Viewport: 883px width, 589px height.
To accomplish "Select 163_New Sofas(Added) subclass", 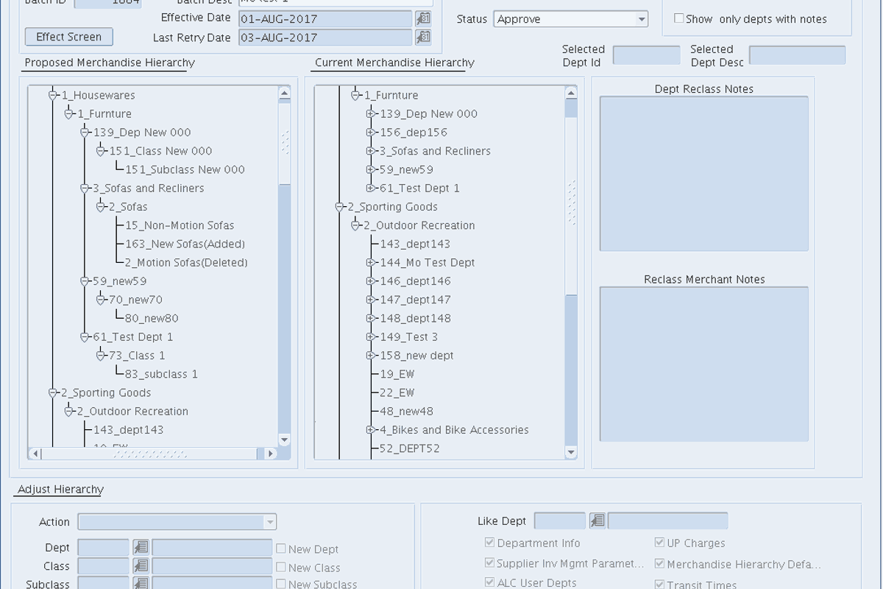I will 185,244.
